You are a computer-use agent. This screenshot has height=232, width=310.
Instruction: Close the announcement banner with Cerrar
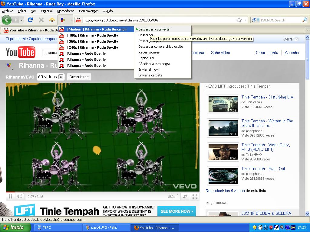tap(291, 39)
